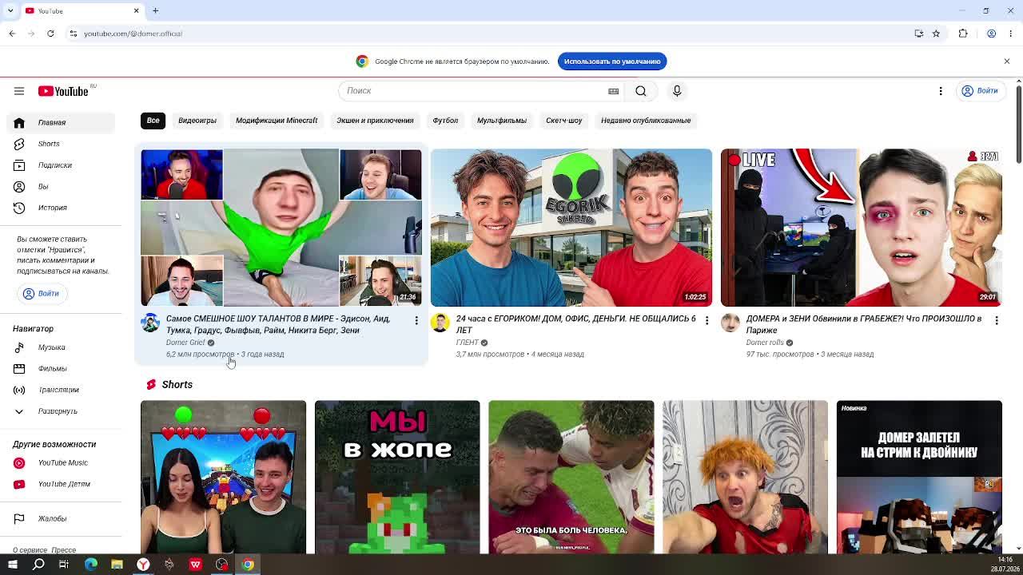This screenshot has height=575, width=1023.
Task: Open Domer Grief channel name link
Action: (x=185, y=343)
